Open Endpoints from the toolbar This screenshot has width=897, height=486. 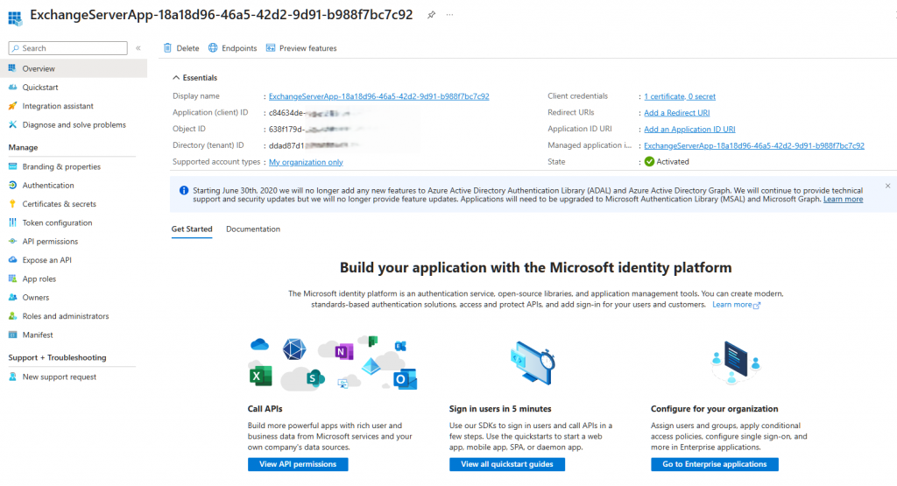(x=232, y=48)
